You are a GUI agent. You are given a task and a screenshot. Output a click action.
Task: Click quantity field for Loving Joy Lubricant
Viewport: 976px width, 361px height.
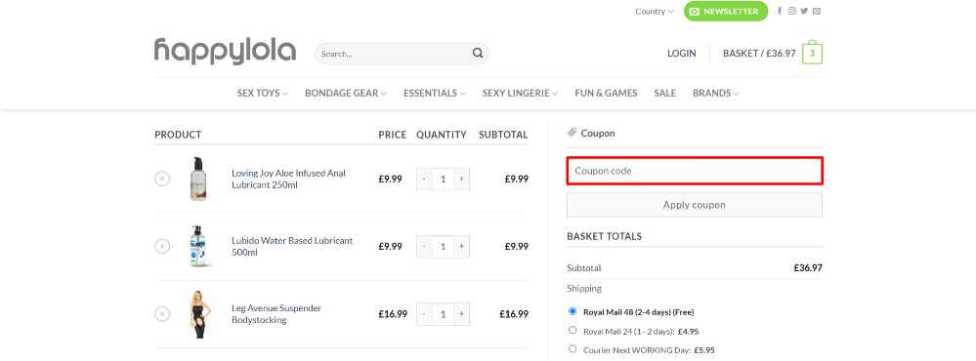[x=444, y=179]
